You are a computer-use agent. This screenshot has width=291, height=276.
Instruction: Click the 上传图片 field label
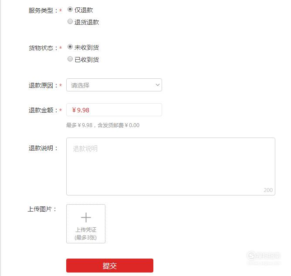click(x=40, y=209)
